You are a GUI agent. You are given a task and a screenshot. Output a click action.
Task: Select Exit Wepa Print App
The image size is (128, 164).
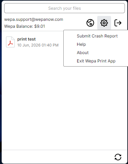(x=96, y=61)
